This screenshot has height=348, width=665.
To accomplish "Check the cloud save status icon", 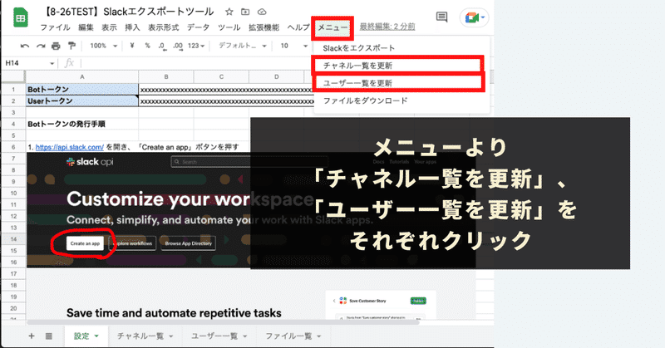I will pos(262,12).
